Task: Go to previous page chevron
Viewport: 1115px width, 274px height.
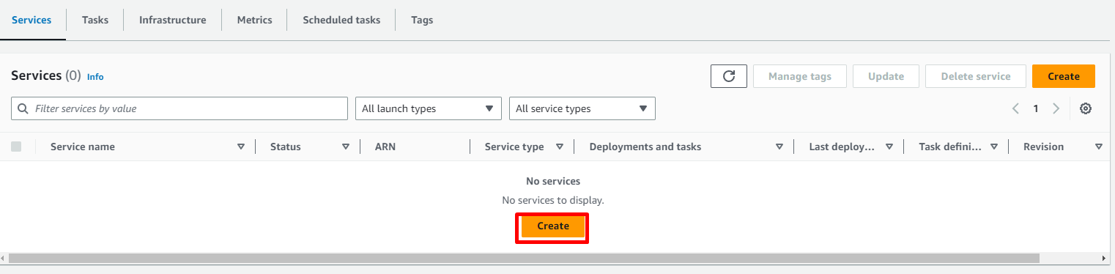Action: [1015, 108]
